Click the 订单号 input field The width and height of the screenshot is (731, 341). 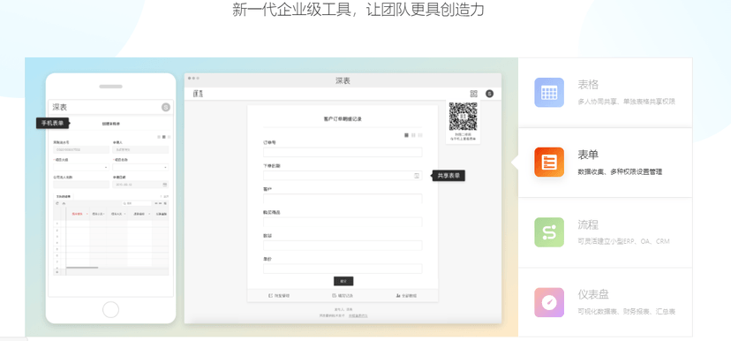(x=343, y=152)
